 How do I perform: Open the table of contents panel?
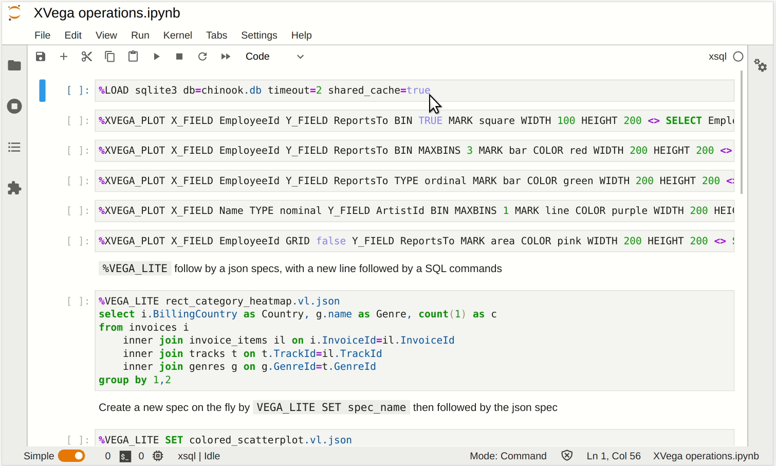(x=14, y=147)
